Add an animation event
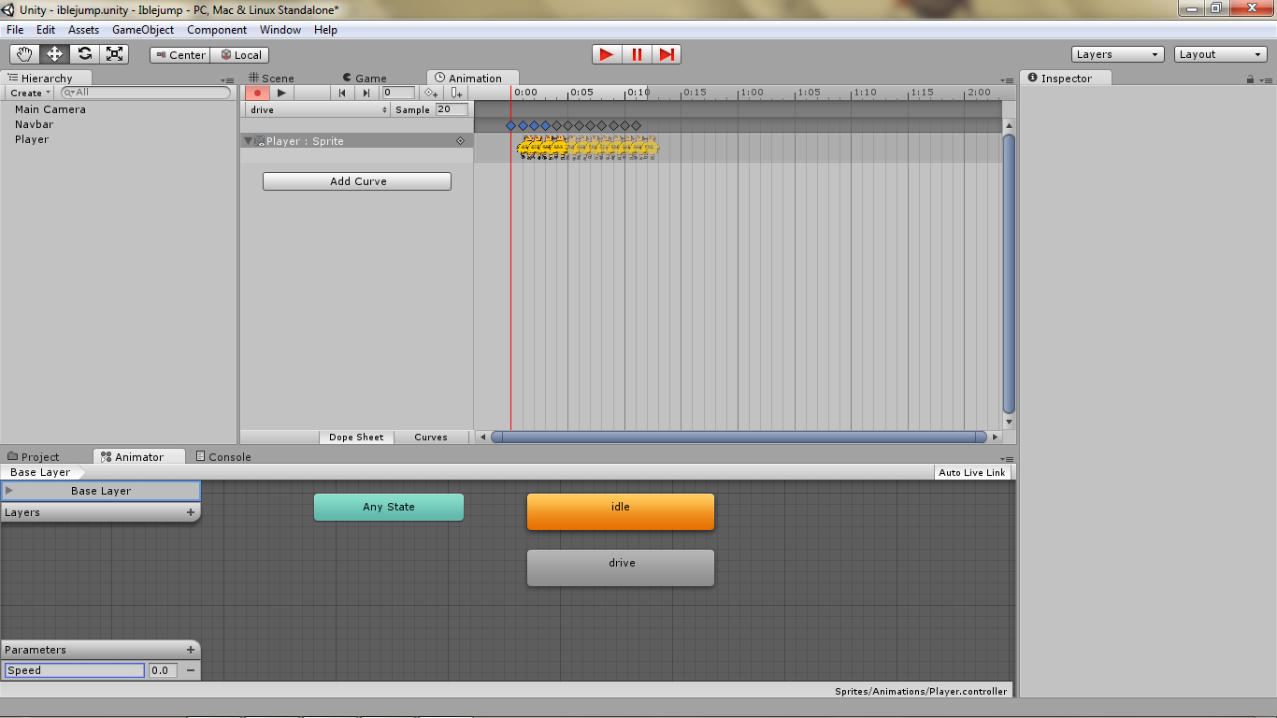Image resolution: width=1277 pixels, height=718 pixels. tap(455, 93)
